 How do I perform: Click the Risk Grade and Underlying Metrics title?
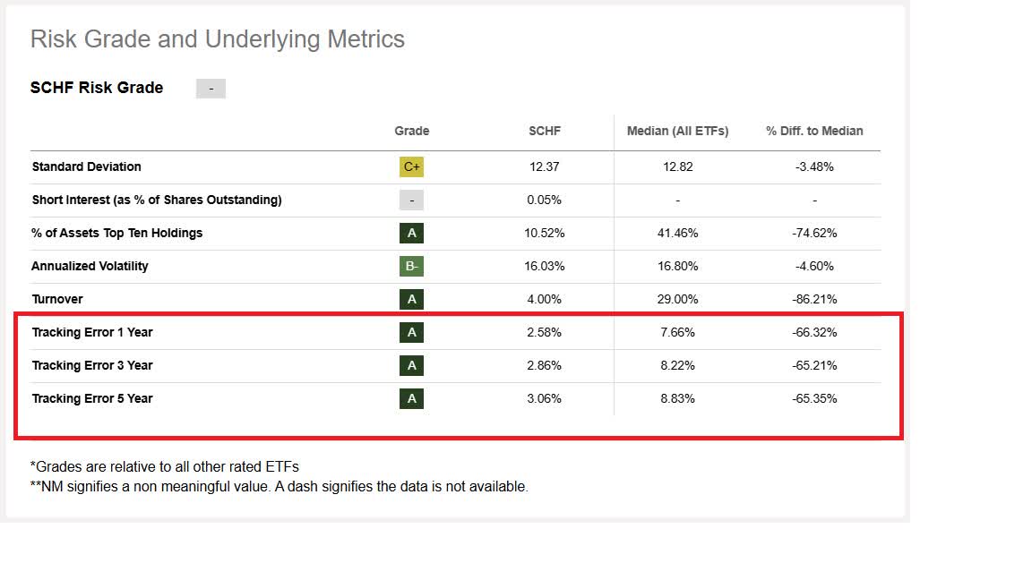pyautogui.click(x=218, y=39)
